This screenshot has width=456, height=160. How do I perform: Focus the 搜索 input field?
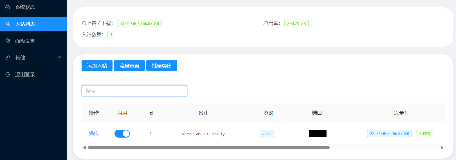tap(134, 91)
